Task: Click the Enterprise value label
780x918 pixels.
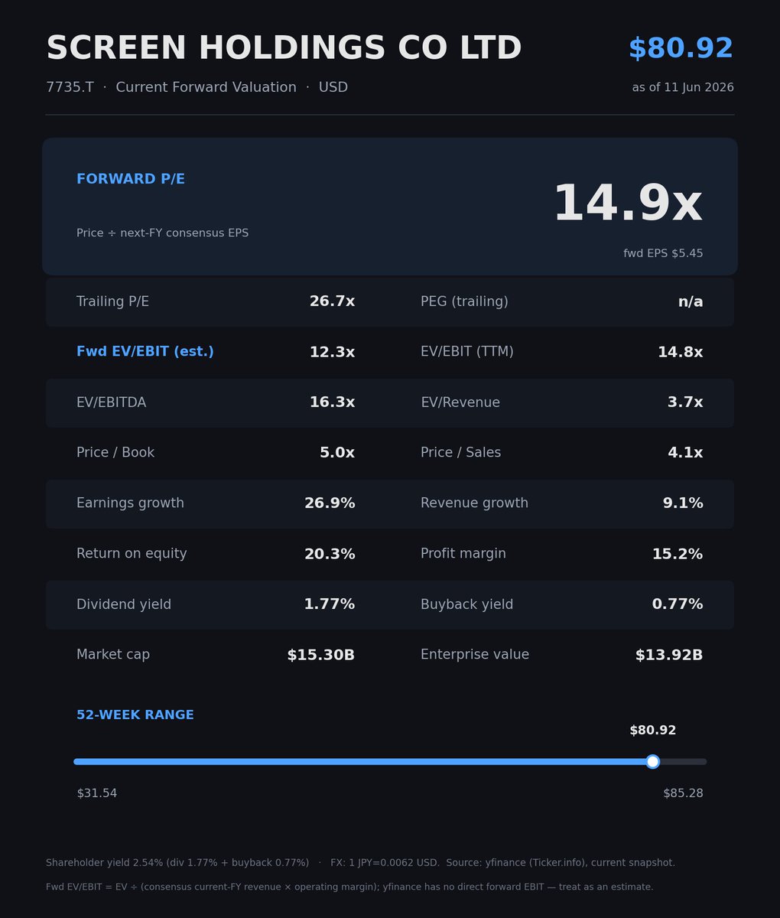Action: (x=475, y=655)
